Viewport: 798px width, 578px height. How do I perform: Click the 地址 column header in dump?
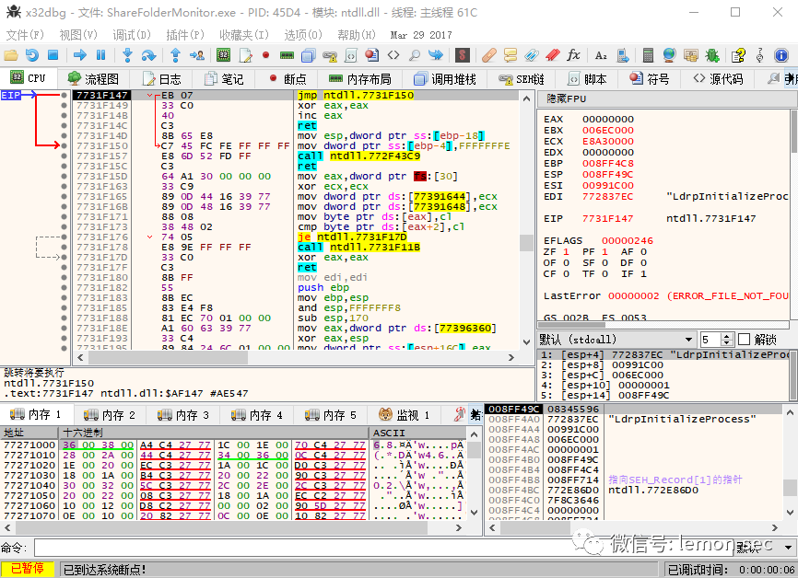pyautogui.click(x=29, y=433)
